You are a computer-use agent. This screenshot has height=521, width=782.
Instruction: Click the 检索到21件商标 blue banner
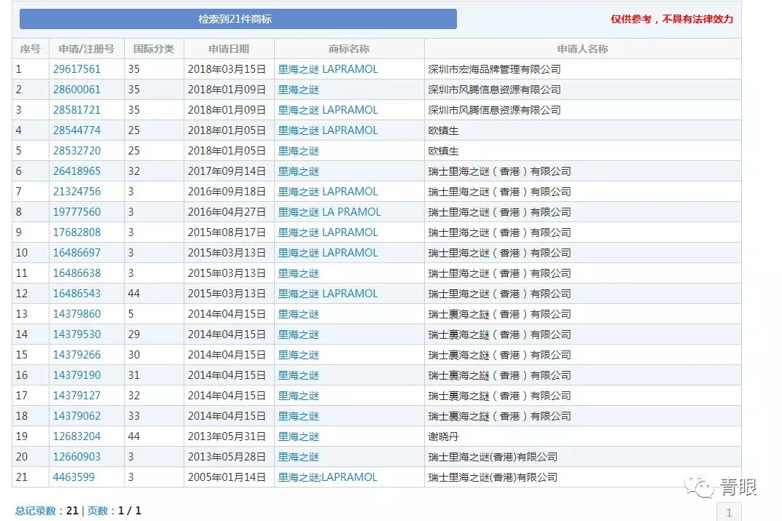[x=238, y=19]
